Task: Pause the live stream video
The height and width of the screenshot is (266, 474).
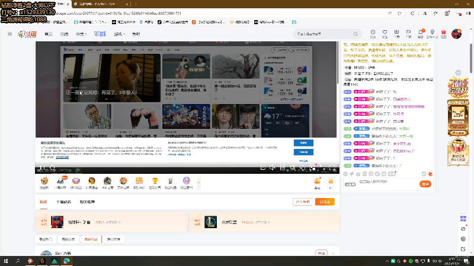Action: tap(42, 167)
